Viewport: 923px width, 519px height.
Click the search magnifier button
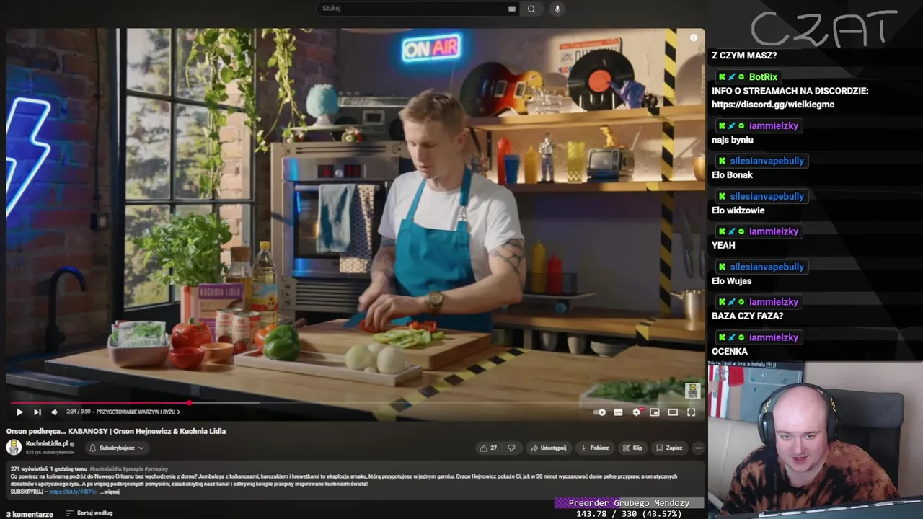[531, 9]
